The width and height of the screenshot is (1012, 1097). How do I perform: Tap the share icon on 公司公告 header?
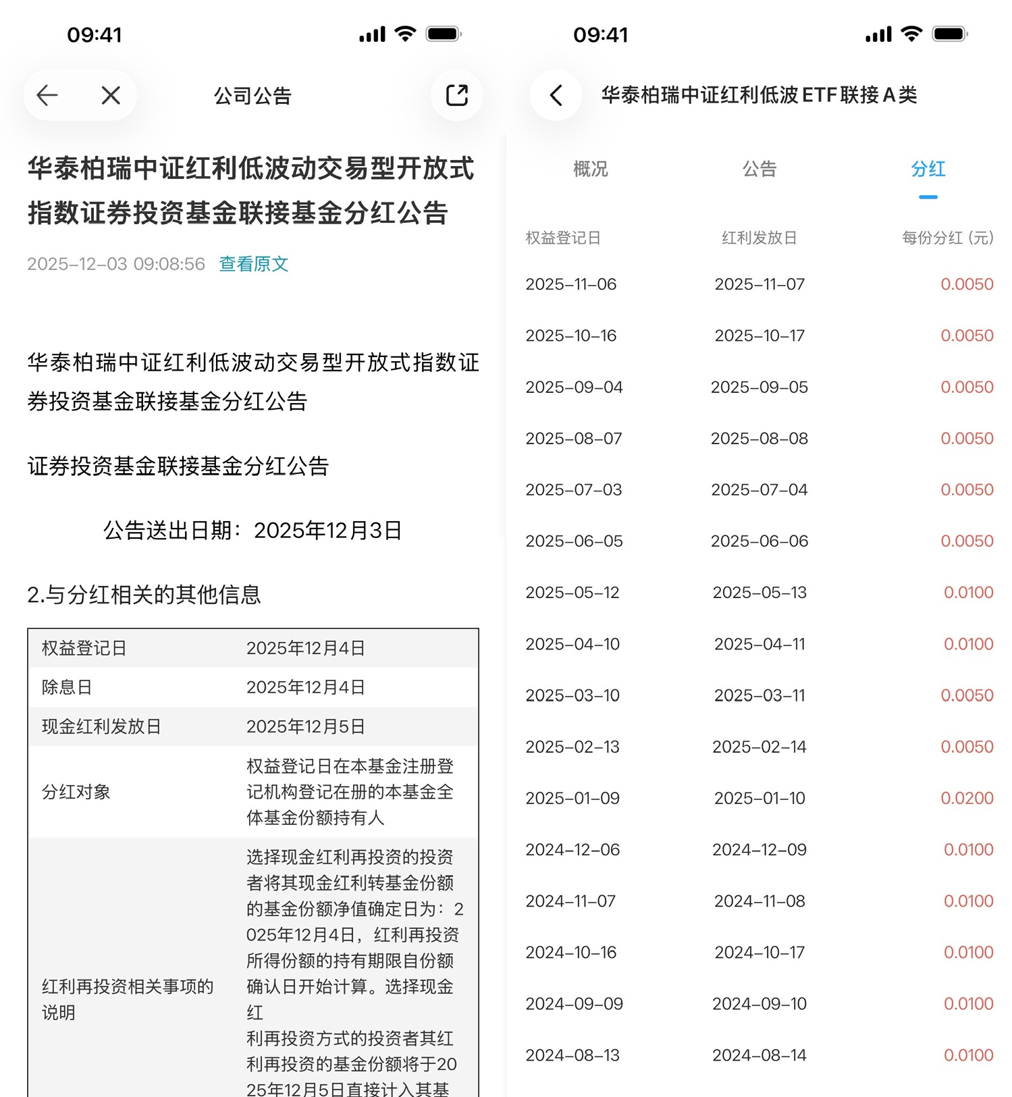coord(457,95)
